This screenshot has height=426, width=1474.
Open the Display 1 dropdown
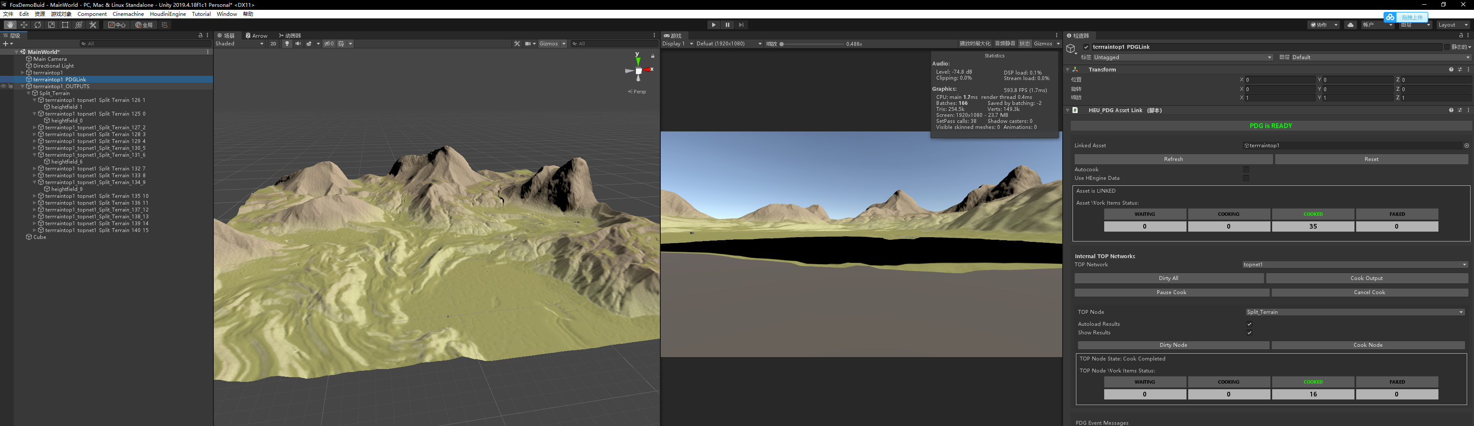point(677,44)
